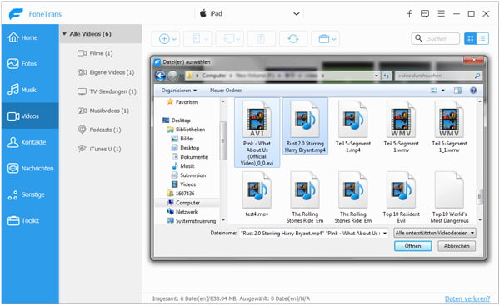Select Subversion in navigation tree

click(x=189, y=175)
